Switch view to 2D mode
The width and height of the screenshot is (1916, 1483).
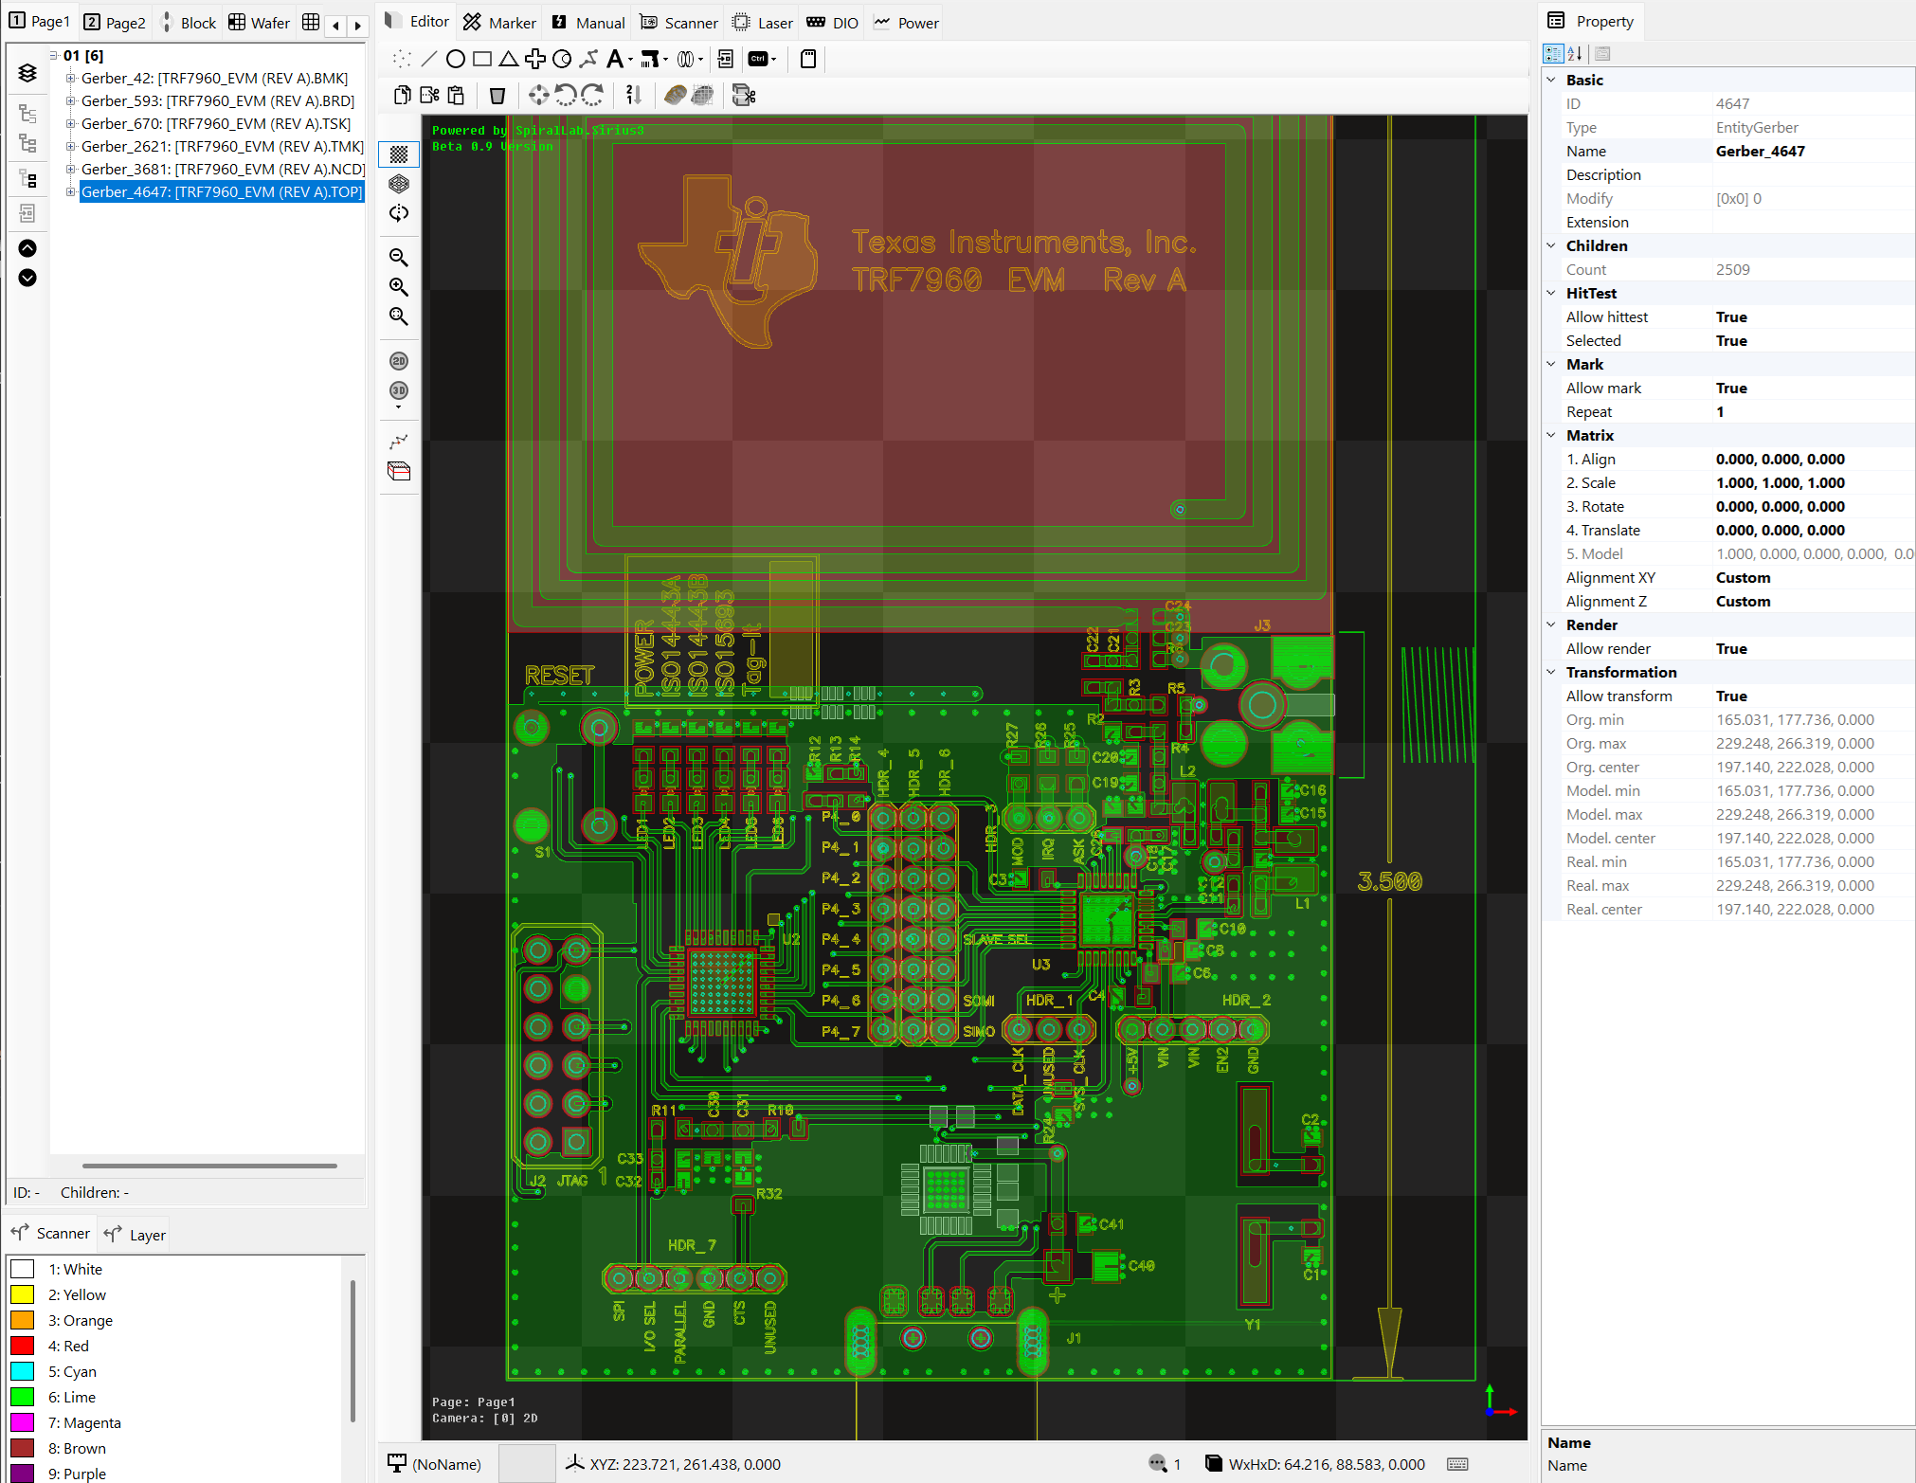(399, 361)
